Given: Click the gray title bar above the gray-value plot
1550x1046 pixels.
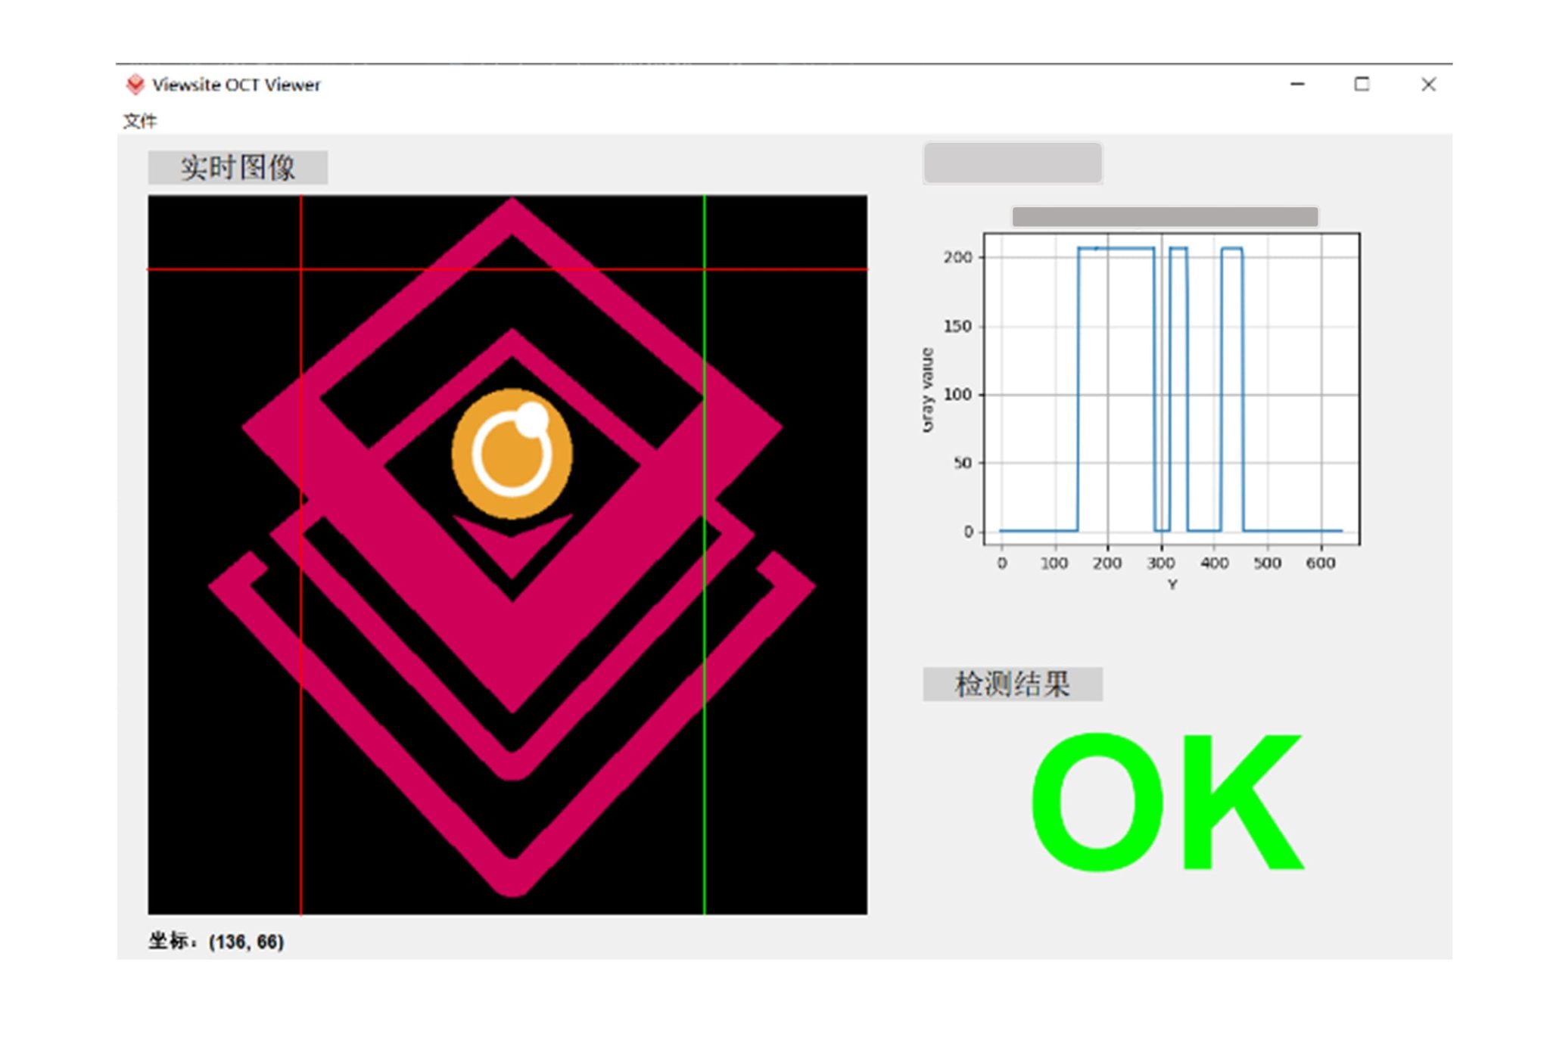Looking at the screenshot, I should pyautogui.click(x=1166, y=216).
